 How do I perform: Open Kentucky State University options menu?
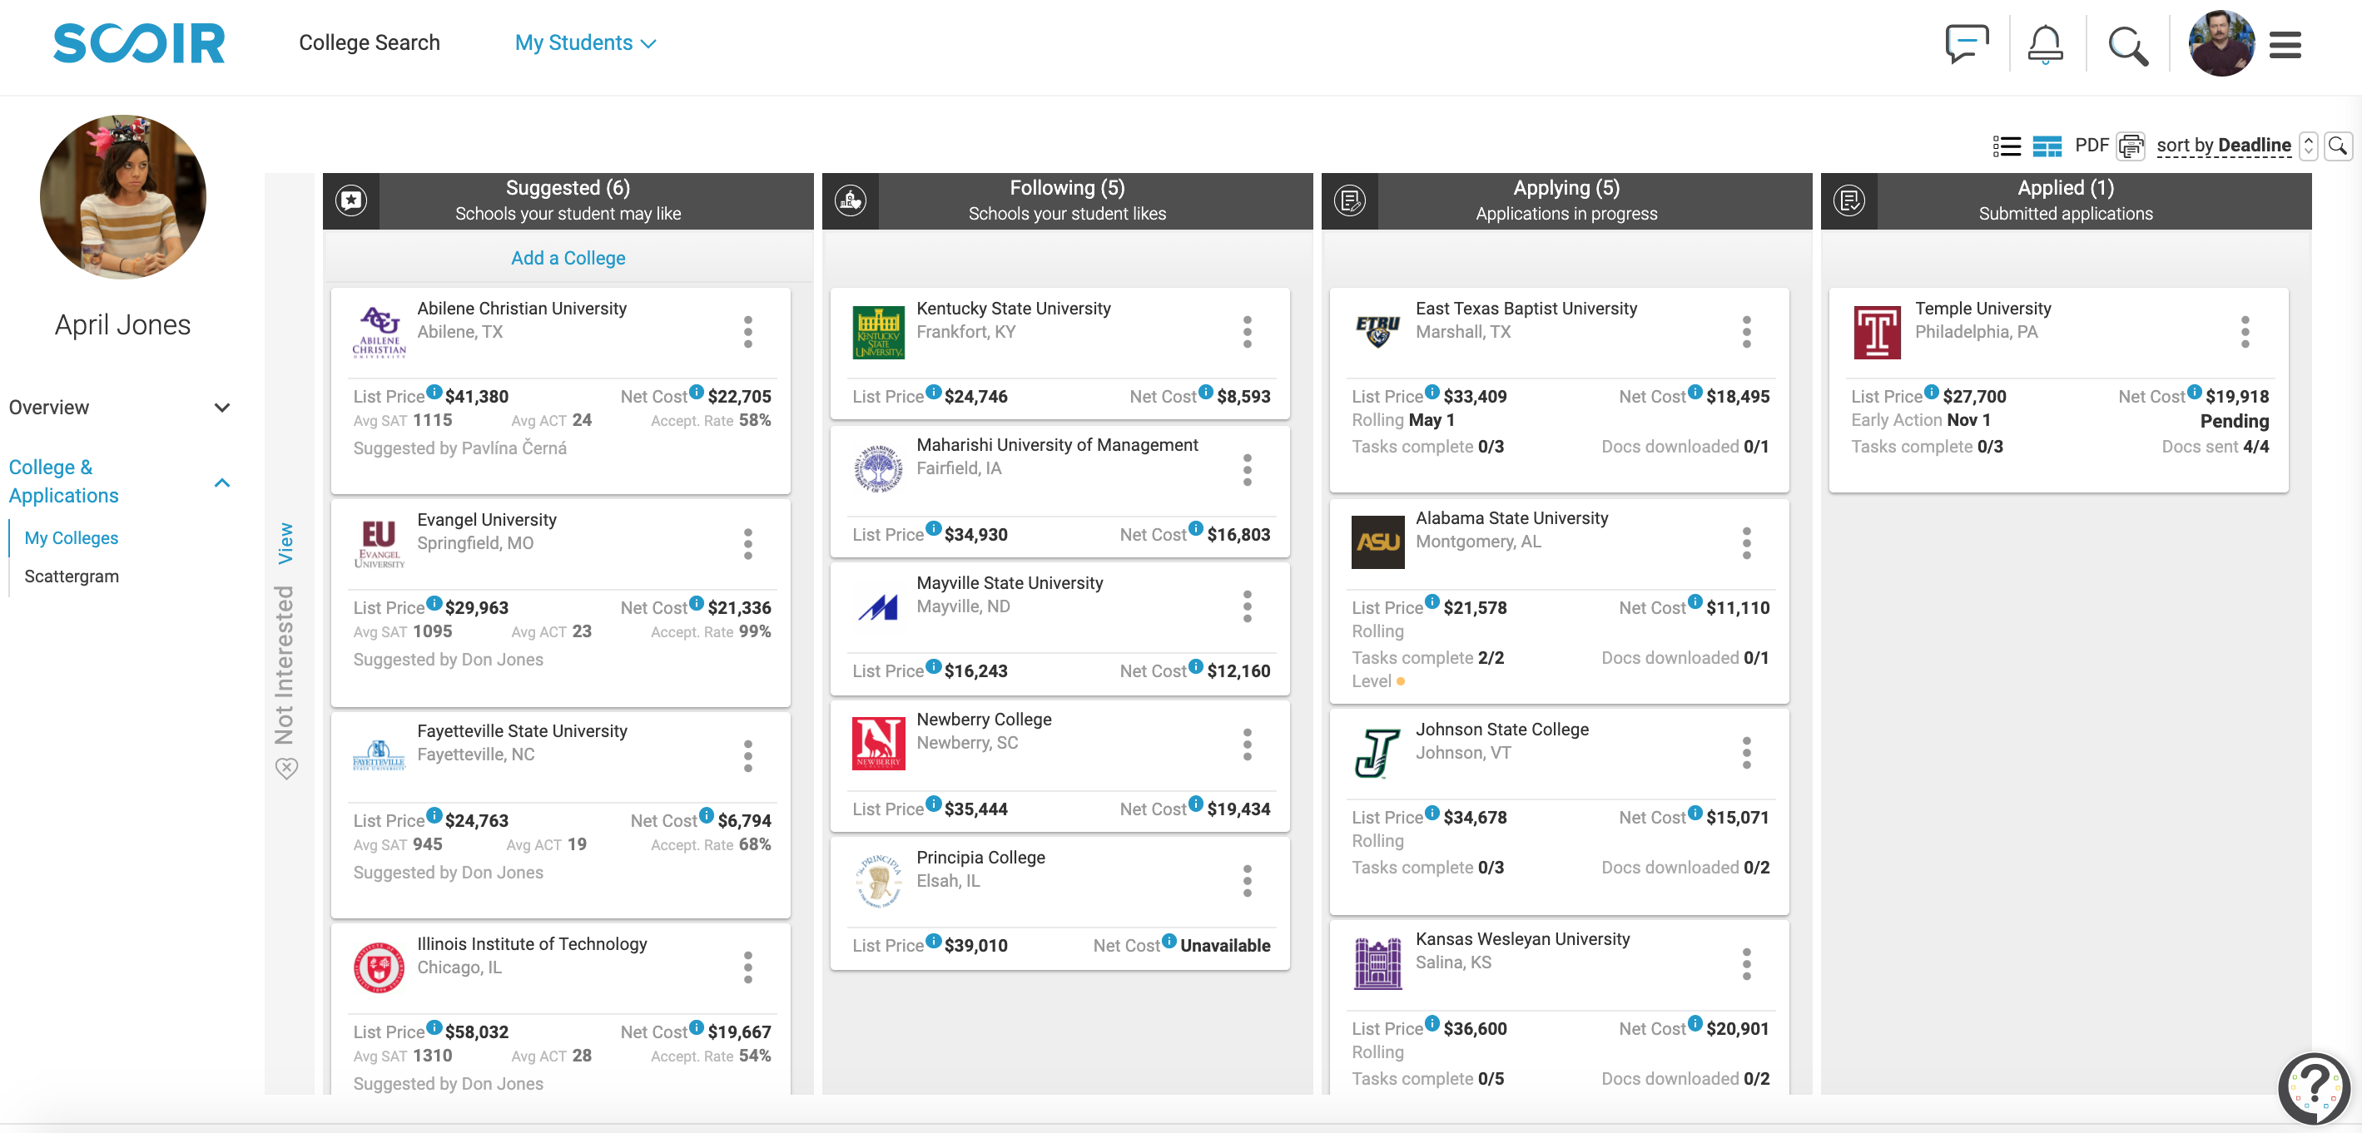(x=1247, y=332)
